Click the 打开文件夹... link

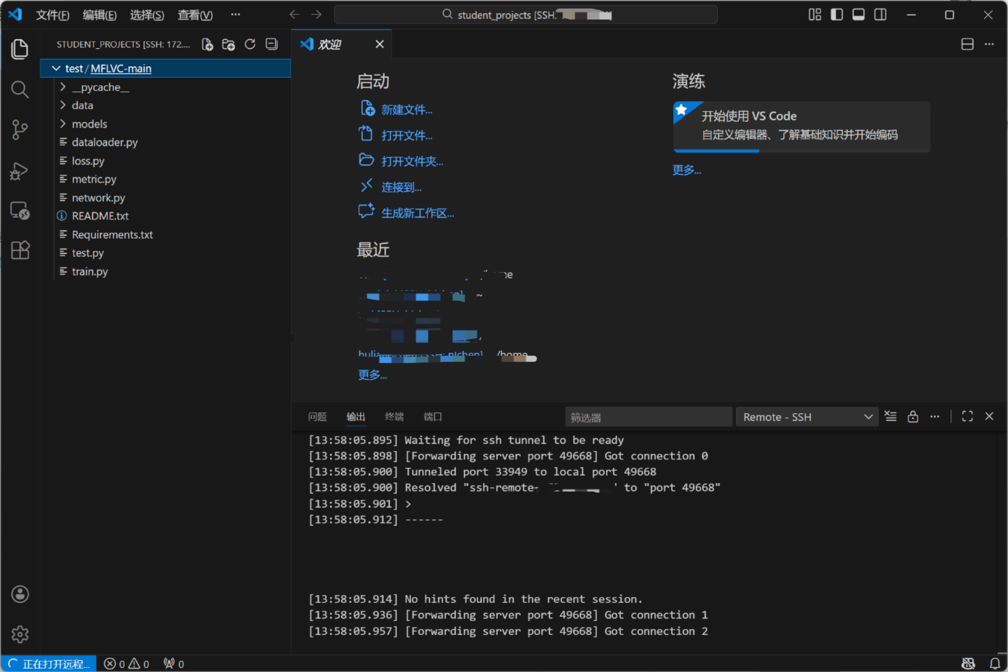coord(412,161)
